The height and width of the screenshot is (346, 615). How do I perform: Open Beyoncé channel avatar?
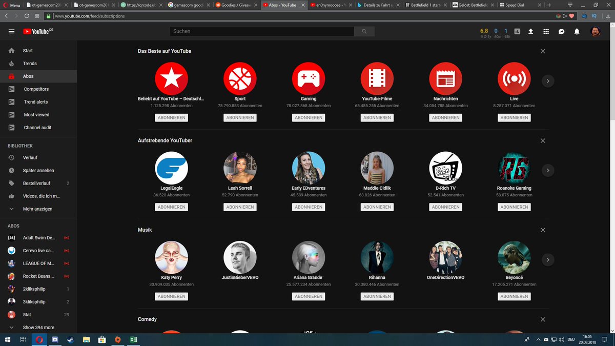(514, 257)
